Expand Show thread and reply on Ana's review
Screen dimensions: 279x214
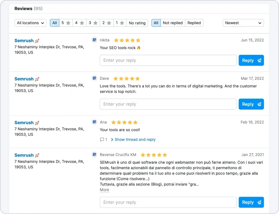click(x=133, y=140)
